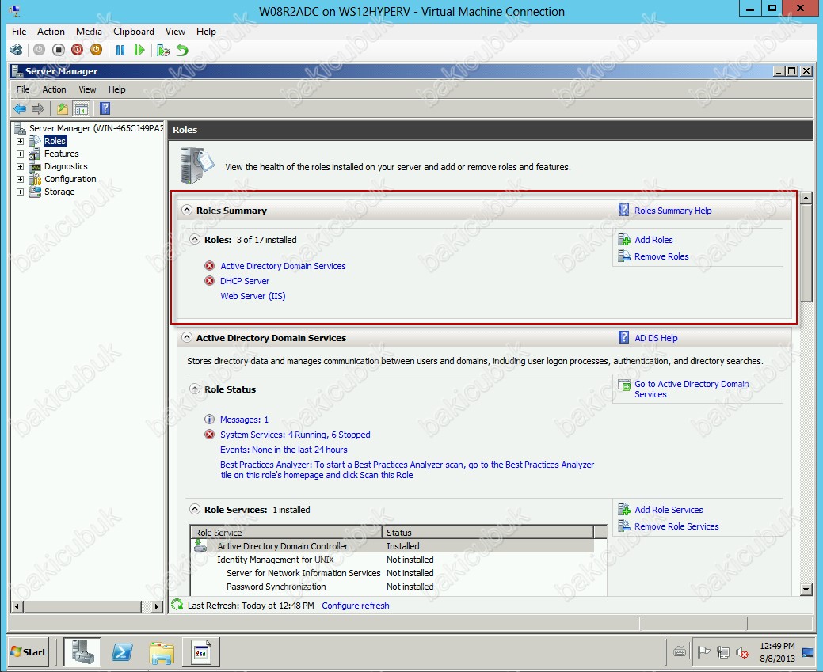Select the Diagnostics tree item
The image size is (823, 672).
click(66, 166)
